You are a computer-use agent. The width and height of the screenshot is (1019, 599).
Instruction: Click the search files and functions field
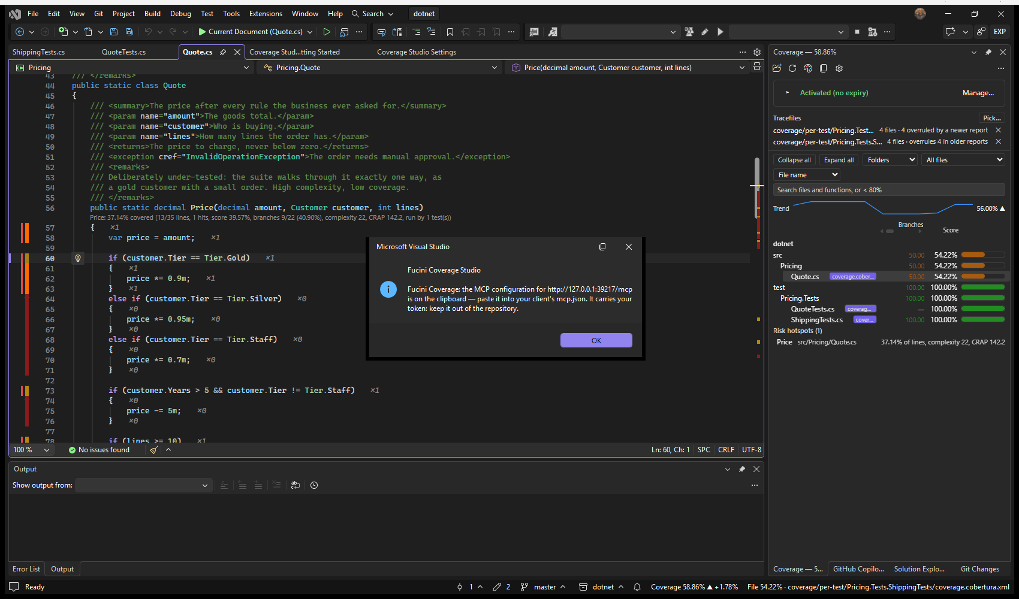[889, 190]
